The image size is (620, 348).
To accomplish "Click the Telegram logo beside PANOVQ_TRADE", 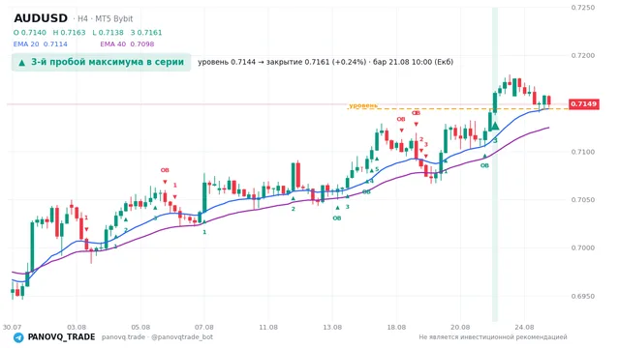I will tap(18, 337).
